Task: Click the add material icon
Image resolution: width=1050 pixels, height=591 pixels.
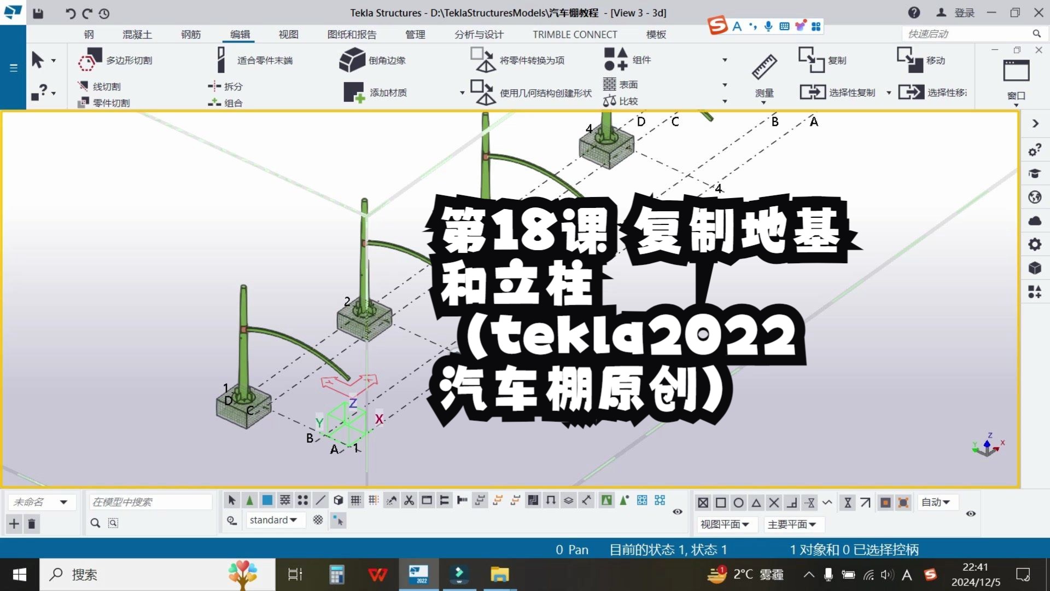Action: pos(354,92)
